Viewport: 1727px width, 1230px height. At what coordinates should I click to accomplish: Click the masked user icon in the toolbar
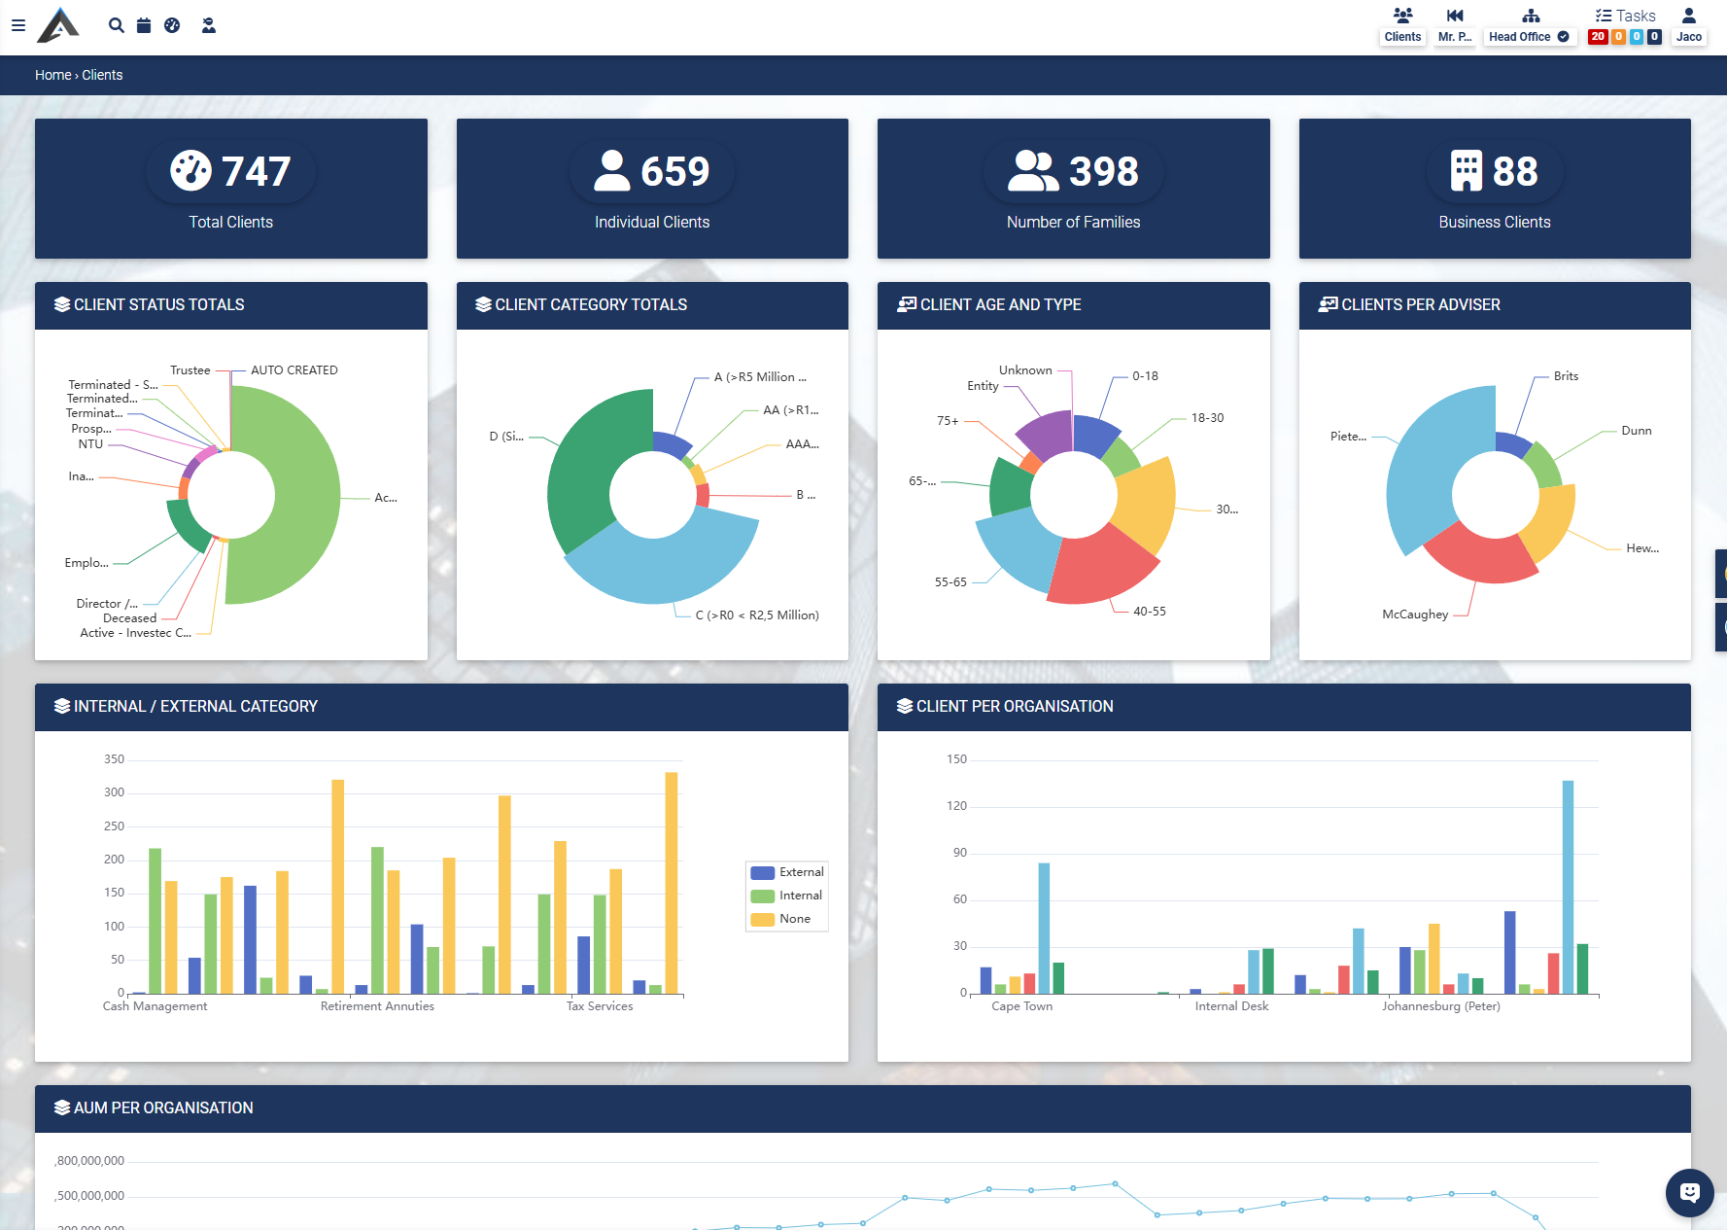click(x=209, y=25)
